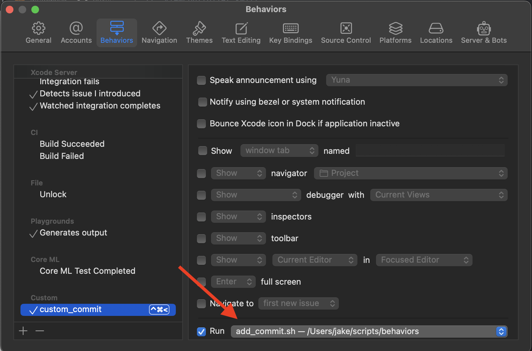Enable the inspectors row checkbox
Viewport: 532px width, 351px height.
pyautogui.click(x=201, y=217)
